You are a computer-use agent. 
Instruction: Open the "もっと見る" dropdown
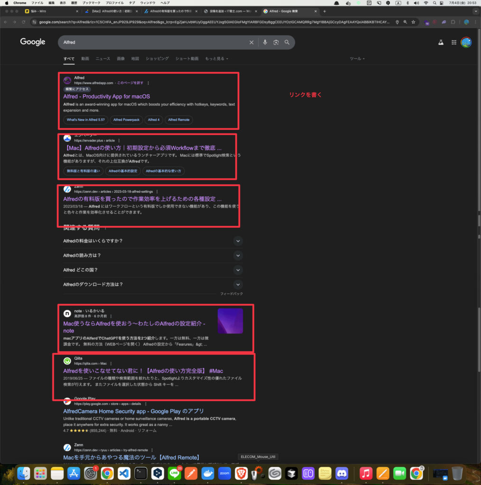(216, 59)
